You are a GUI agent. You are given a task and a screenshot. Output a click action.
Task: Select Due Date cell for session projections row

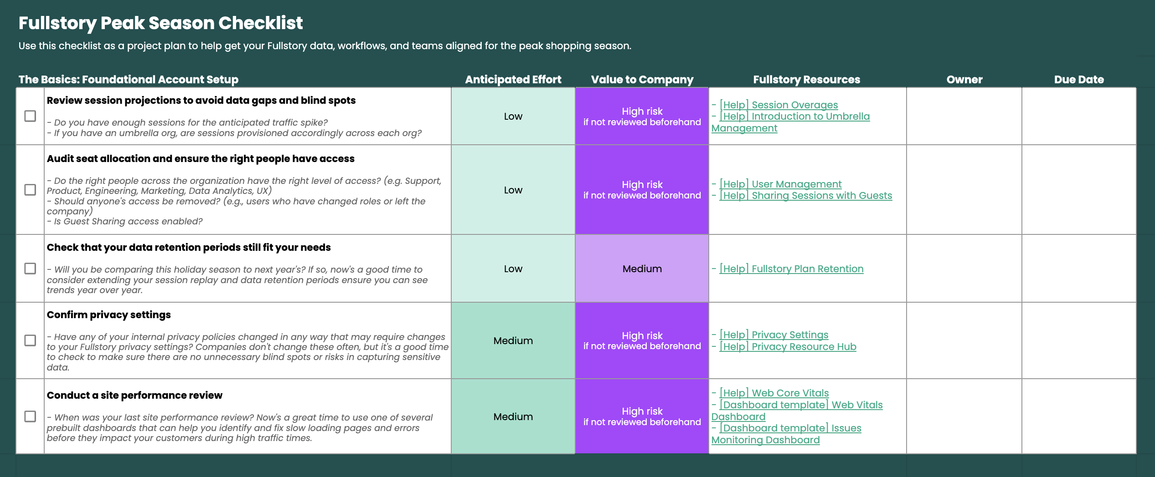click(1079, 116)
